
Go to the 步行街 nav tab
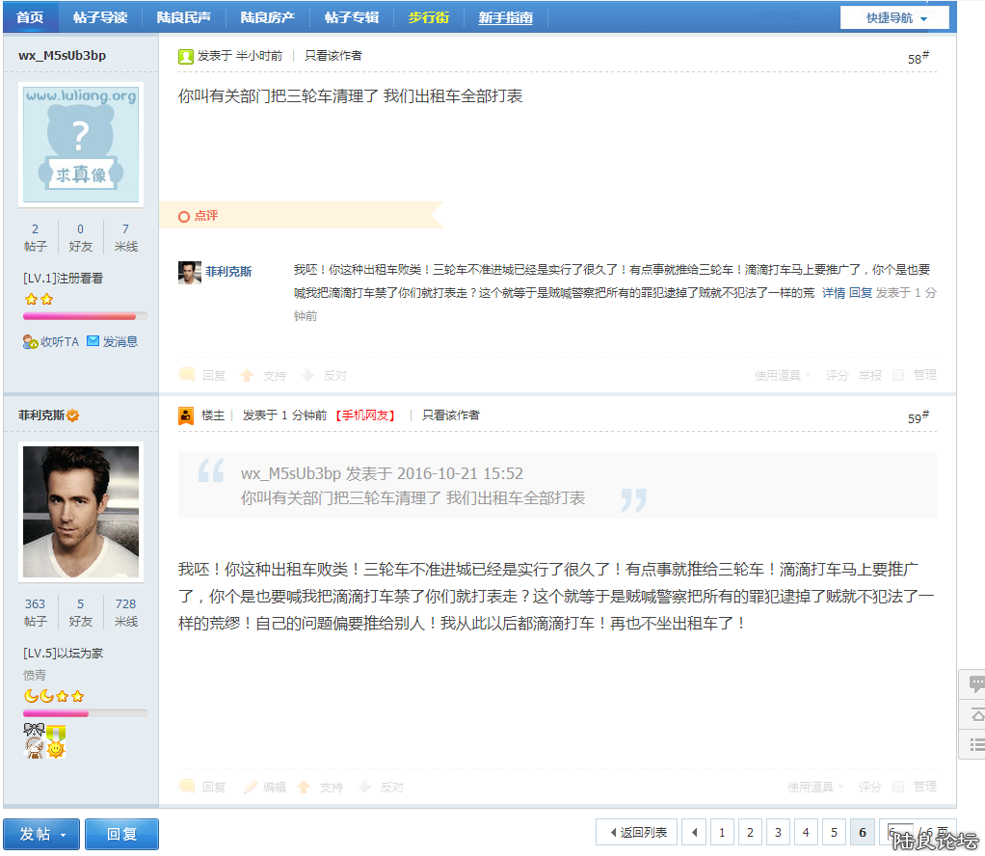[x=428, y=17]
